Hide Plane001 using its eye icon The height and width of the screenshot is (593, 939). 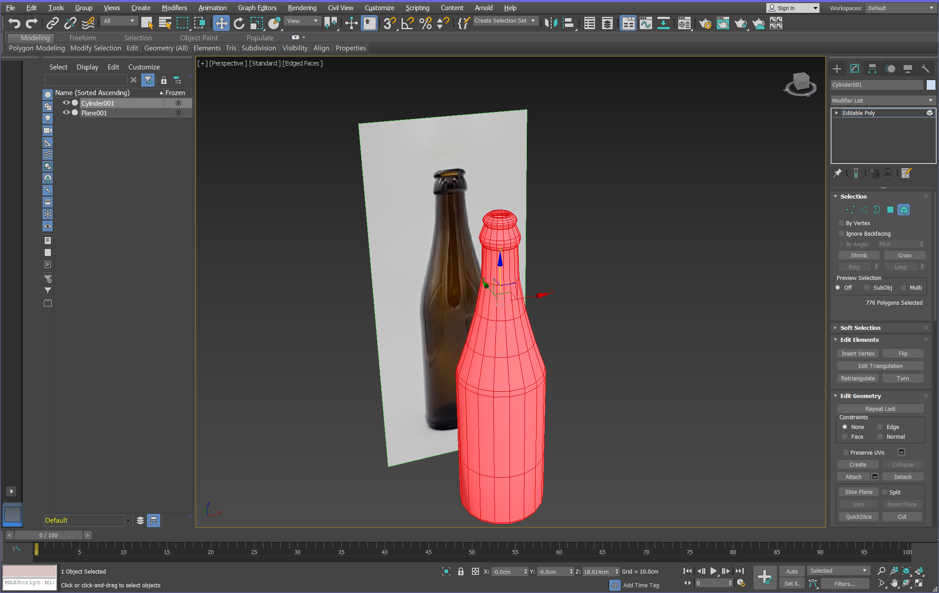tap(66, 113)
